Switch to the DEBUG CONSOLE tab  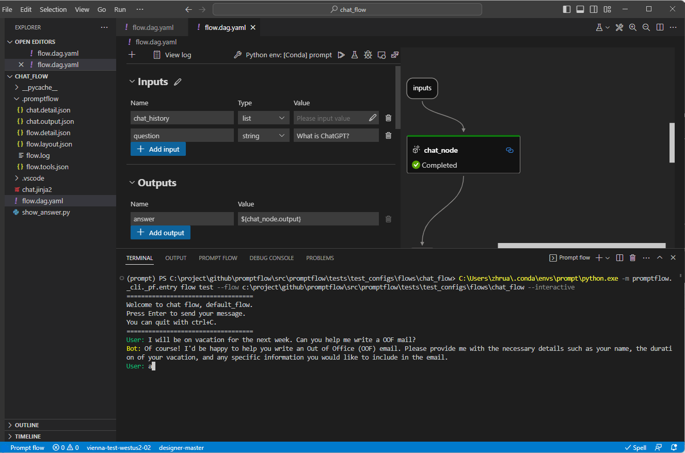[x=272, y=258]
